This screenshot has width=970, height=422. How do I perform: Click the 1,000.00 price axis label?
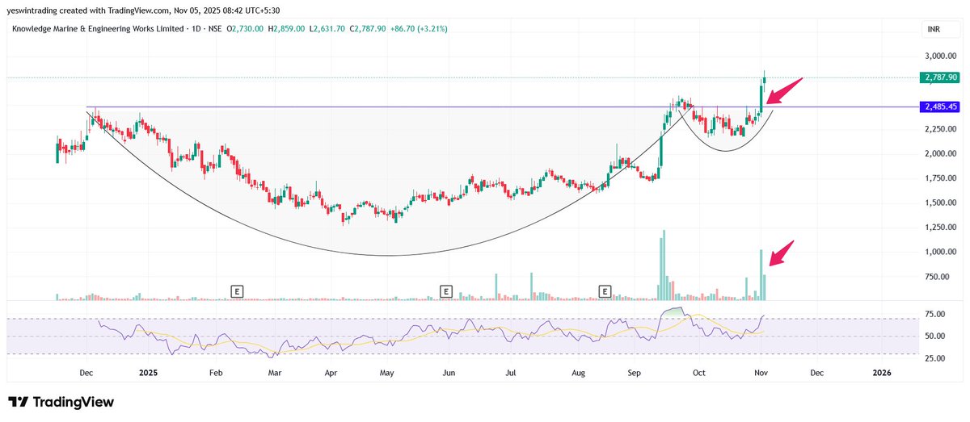(x=941, y=252)
